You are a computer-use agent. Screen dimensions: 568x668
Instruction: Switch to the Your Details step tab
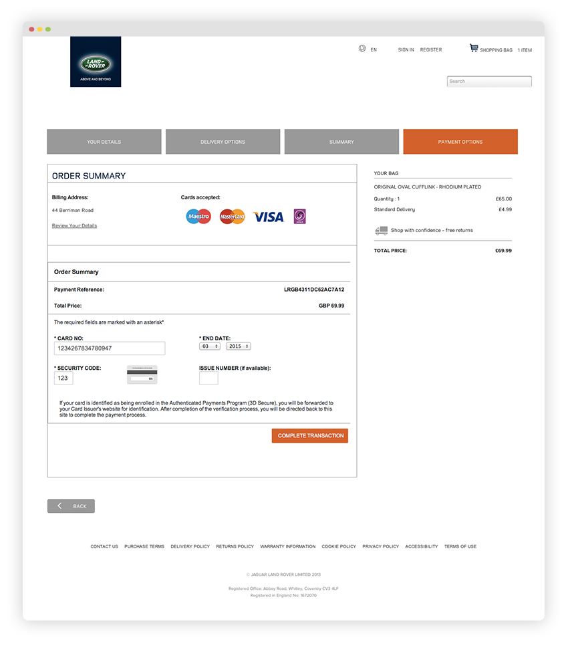point(104,142)
